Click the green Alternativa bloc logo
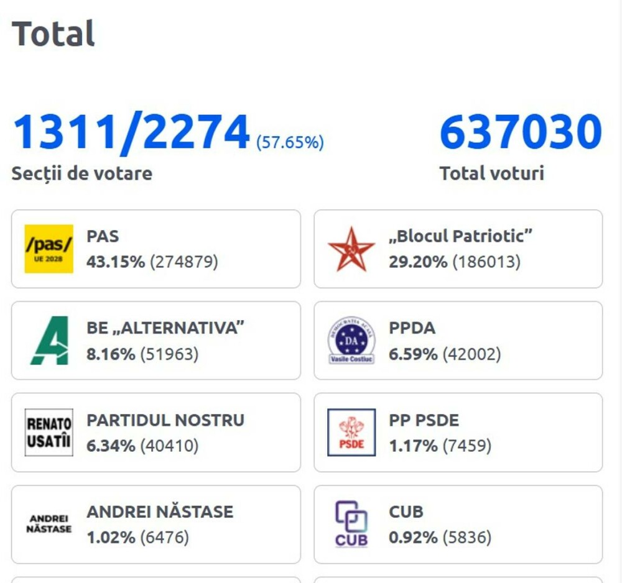The width and height of the screenshot is (622, 583). (x=49, y=340)
